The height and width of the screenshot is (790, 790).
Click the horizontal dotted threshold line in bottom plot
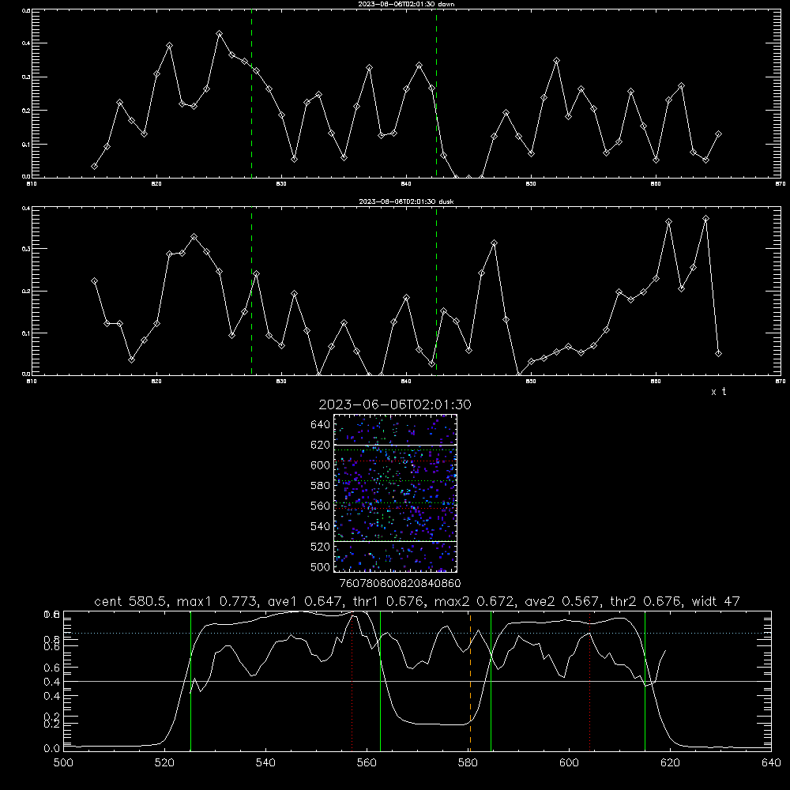click(417, 633)
